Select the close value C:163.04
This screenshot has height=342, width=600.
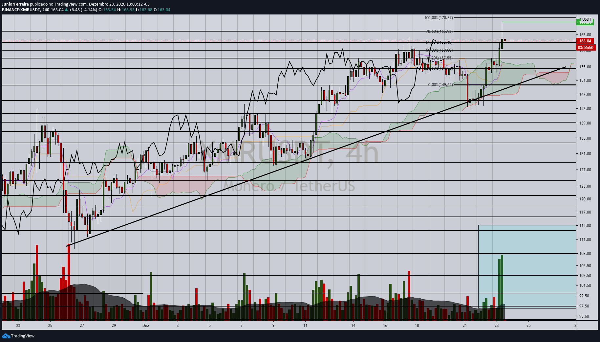point(162,10)
